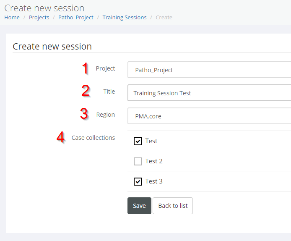Open the Project dropdown showing Patho_Project

(x=209, y=70)
